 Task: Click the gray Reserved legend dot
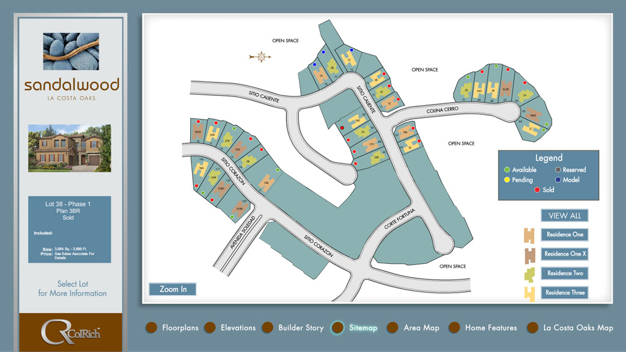[x=558, y=170]
